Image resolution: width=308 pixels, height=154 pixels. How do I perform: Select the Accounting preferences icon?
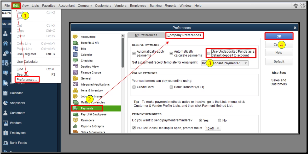(x=75, y=37)
